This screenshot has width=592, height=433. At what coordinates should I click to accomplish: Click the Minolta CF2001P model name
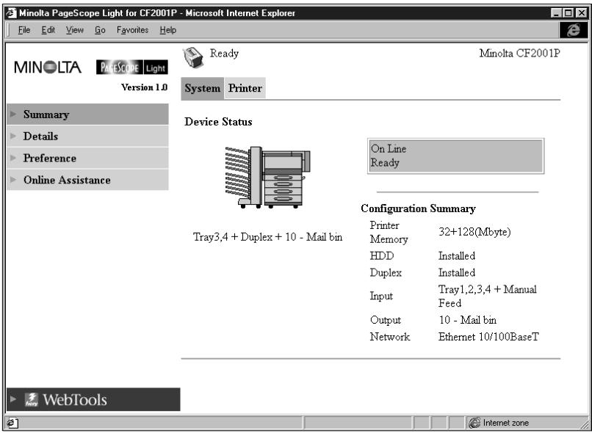click(519, 53)
